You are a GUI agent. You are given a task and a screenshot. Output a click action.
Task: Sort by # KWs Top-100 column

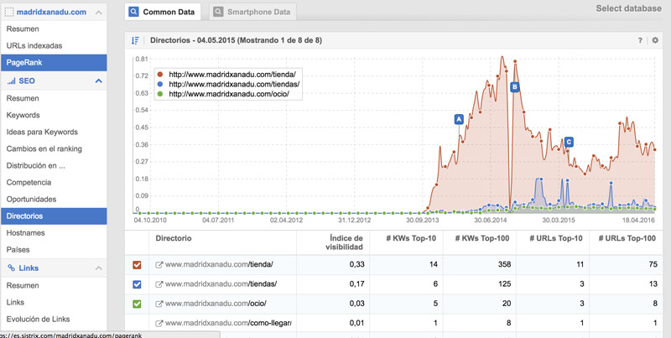(481, 238)
